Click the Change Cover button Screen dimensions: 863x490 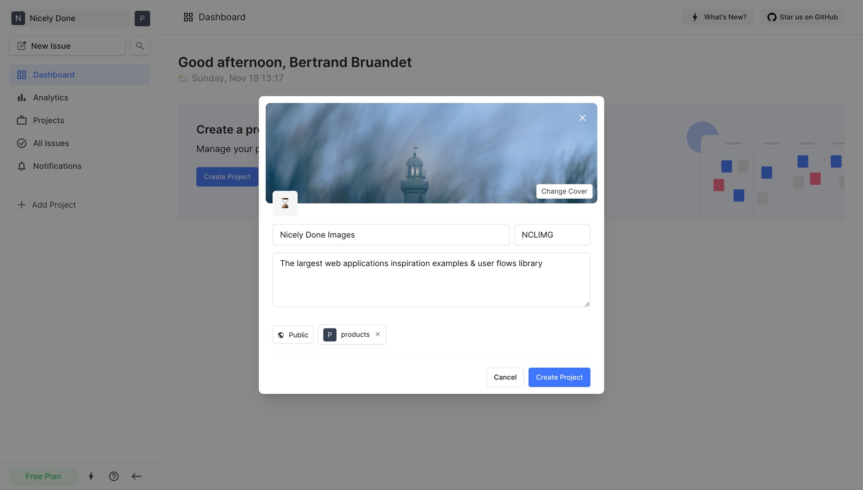(x=564, y=191)
